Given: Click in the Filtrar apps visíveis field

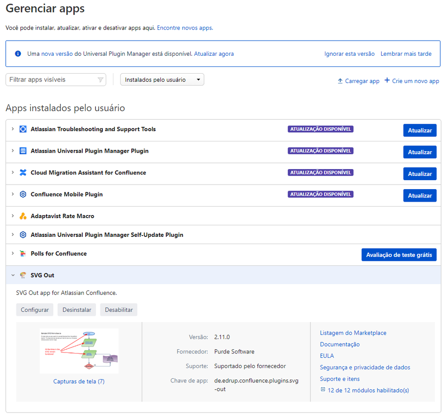Looking at the screenshot, I should [56, 79].
